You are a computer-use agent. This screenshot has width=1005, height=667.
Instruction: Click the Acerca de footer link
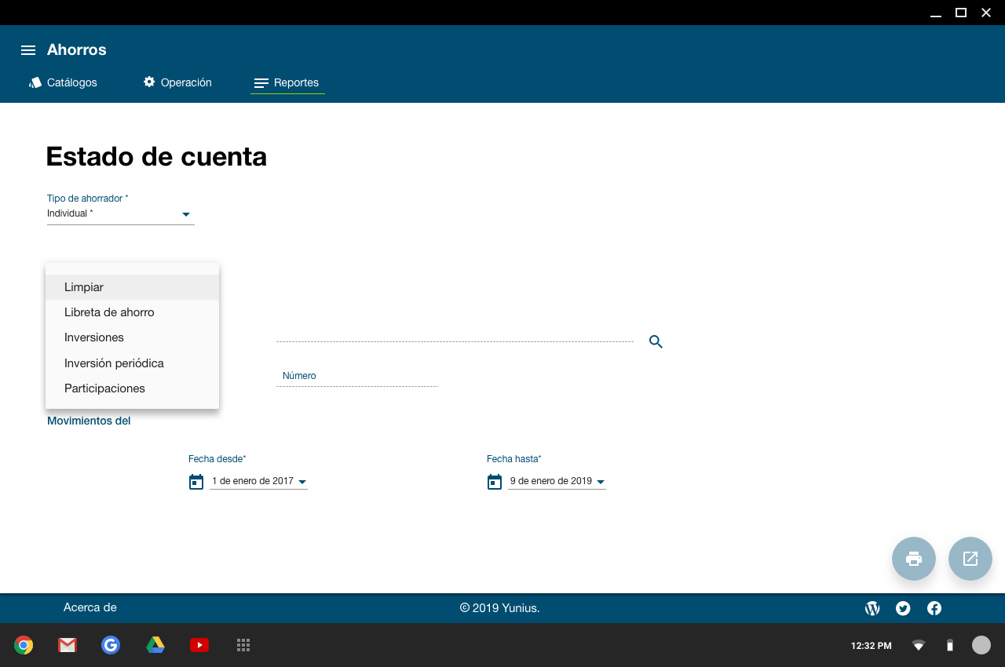coord(90,607)
